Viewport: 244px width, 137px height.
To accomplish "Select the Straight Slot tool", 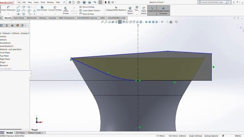I will click(x=18, y=14).
